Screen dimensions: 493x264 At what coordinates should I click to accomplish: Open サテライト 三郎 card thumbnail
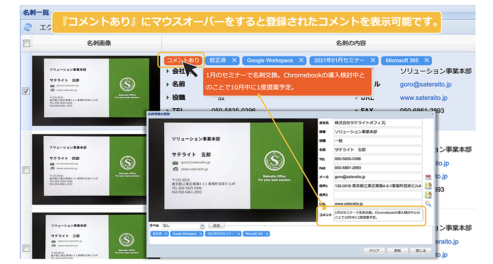(90, 236)
